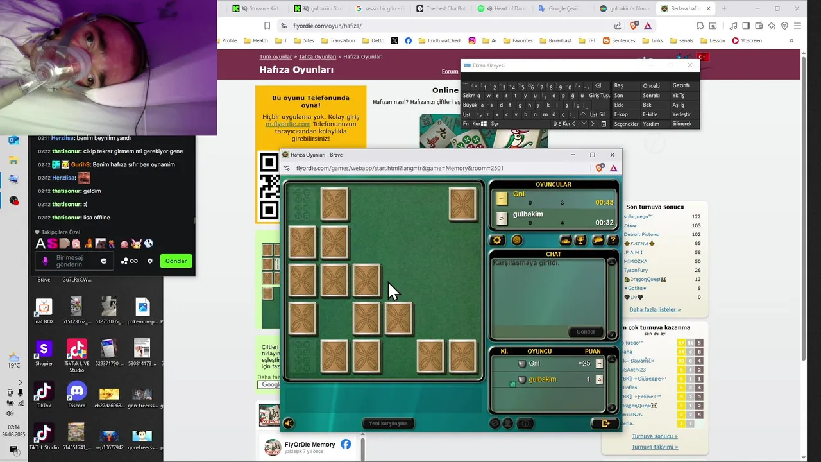Click the gold coin icon beside settings gear

point(517,240)
